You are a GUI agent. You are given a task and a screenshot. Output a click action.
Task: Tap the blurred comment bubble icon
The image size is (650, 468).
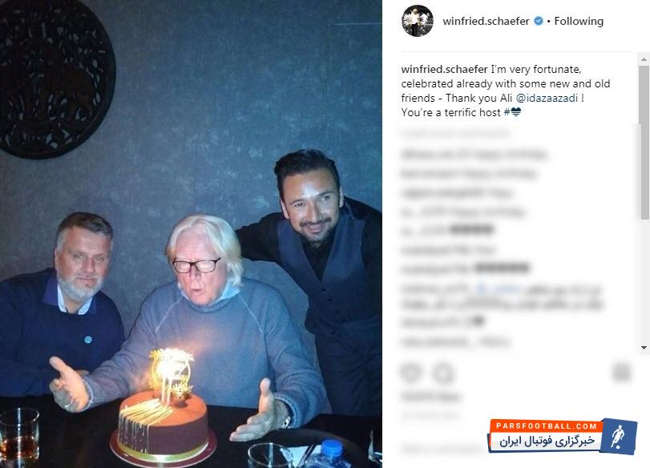pyautogui.click(x=443, y=373)
